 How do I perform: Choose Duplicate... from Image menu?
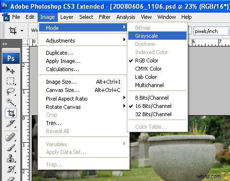83,53
